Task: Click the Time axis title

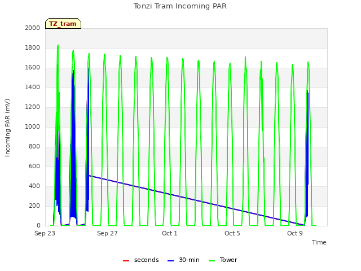Action: coord(319,242)
